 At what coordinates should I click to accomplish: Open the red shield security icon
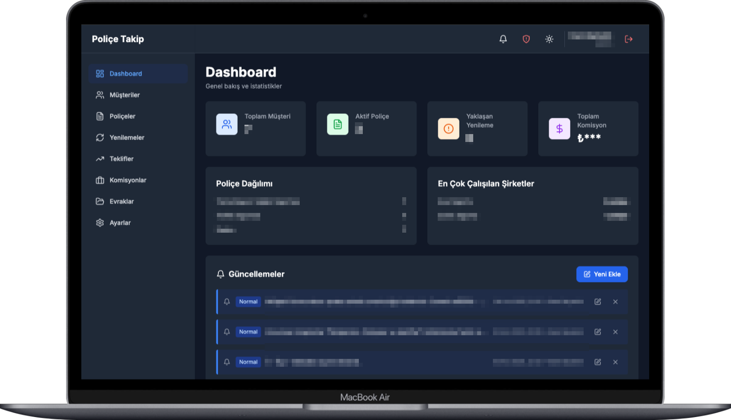(x=526, y=39)
